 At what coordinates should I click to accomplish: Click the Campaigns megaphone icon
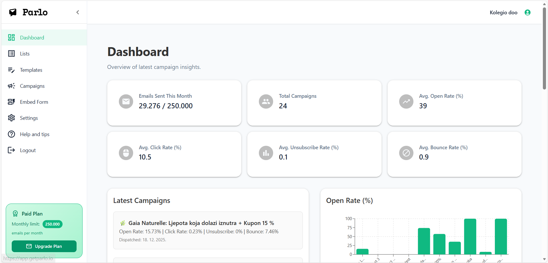pyautogui.click(x=11, y=86)
